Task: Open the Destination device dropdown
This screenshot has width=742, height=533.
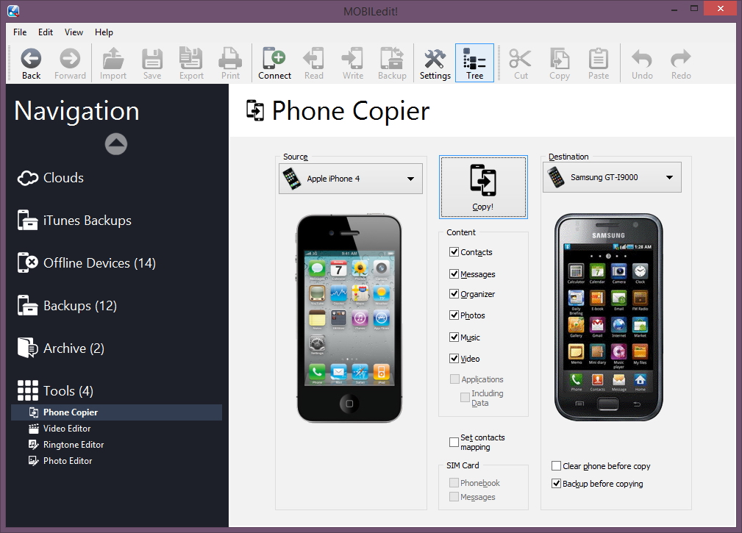Action: point(612,177)
